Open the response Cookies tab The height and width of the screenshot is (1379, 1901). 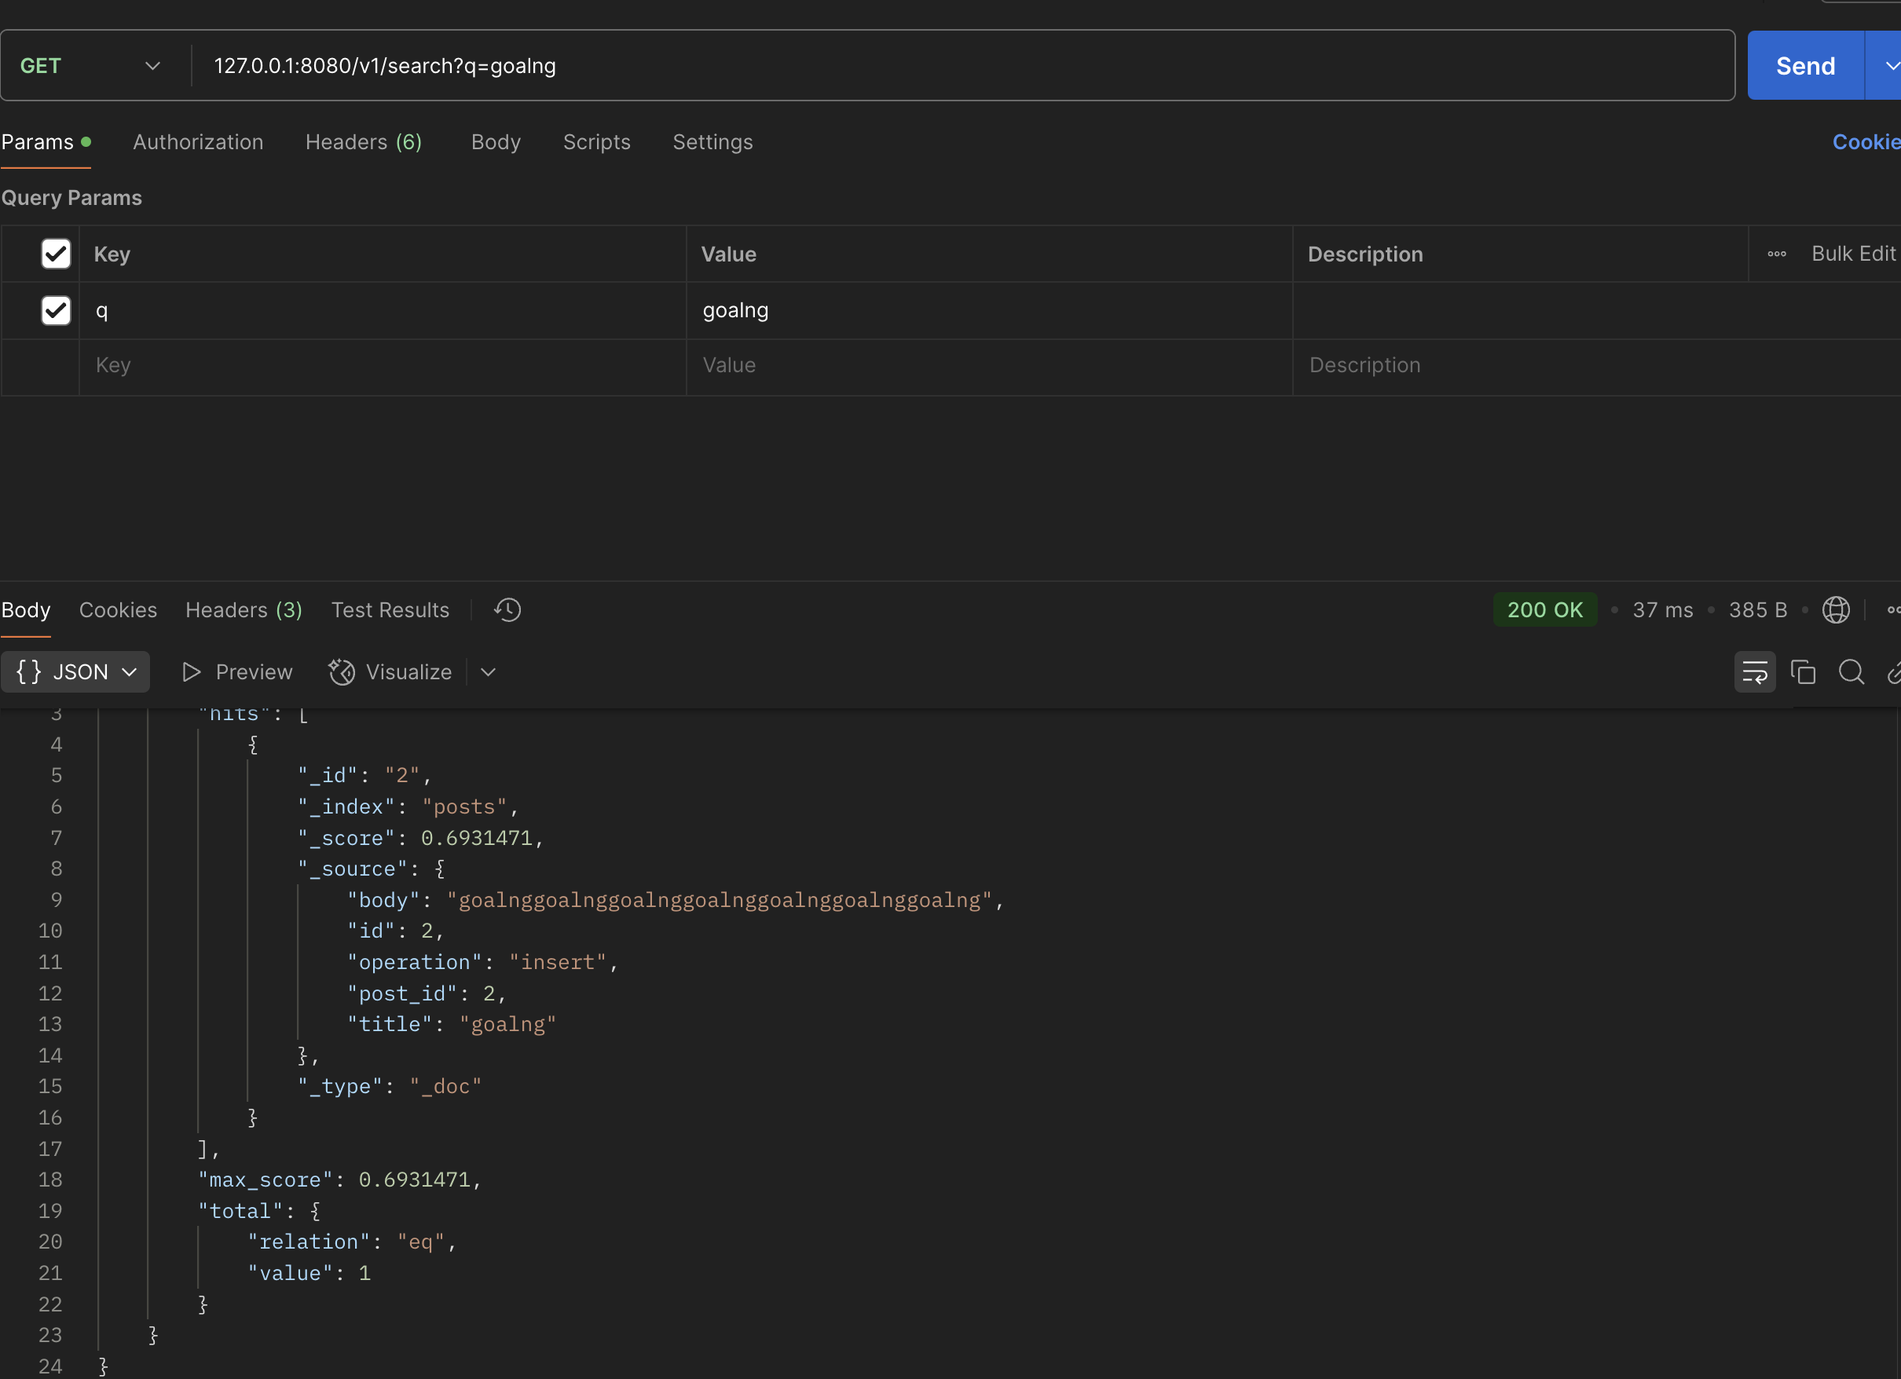coord(118,610)
